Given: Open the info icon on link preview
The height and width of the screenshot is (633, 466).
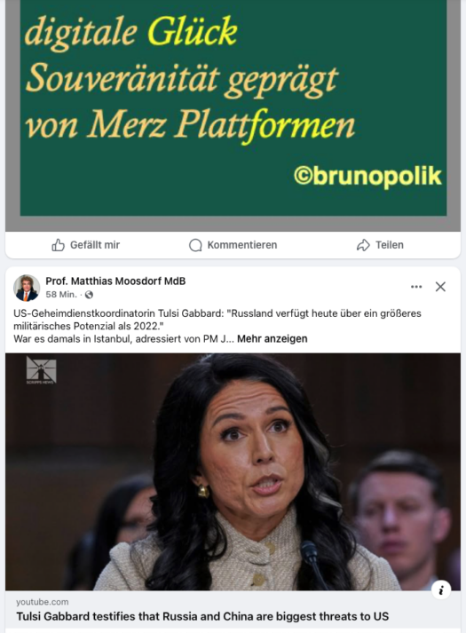Looking at the screenshot, I should (x=441, y=590).
